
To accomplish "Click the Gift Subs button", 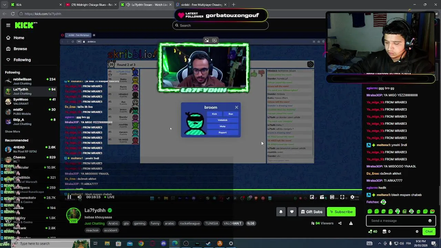I will pos(311,212).
